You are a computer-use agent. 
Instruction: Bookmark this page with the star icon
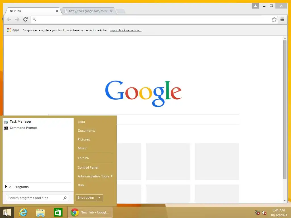coord(274,20)
